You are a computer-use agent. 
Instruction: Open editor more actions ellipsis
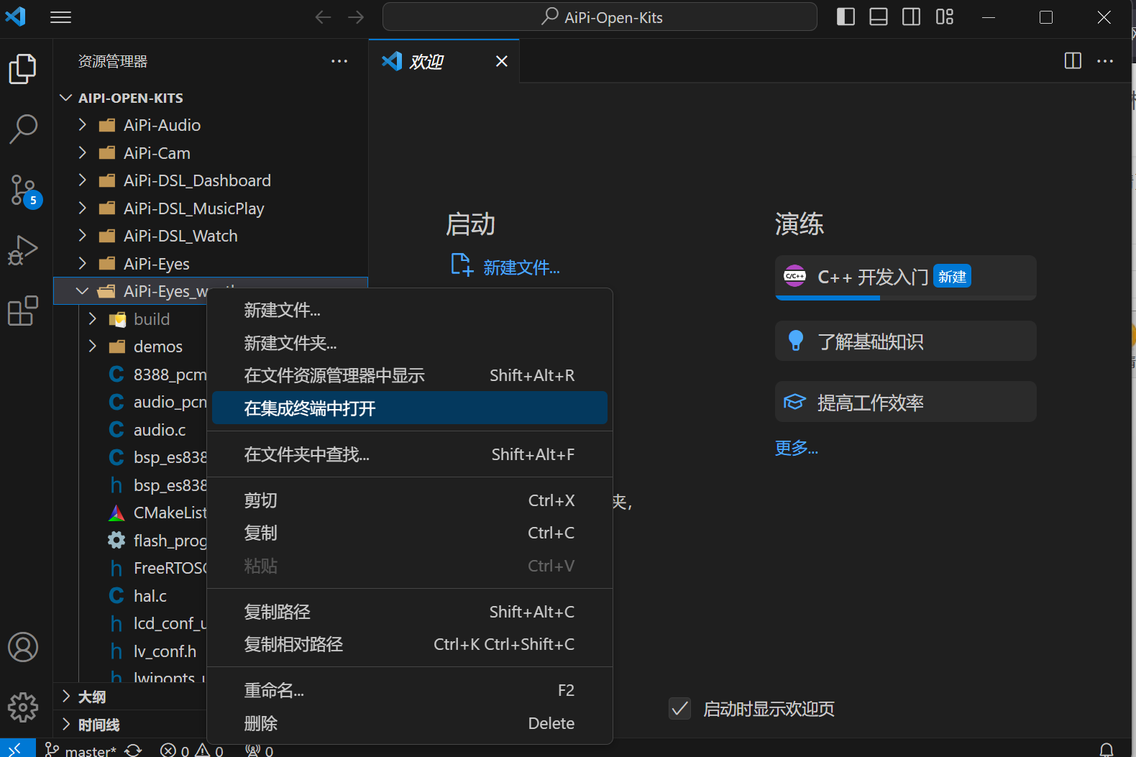[1105, 61]
